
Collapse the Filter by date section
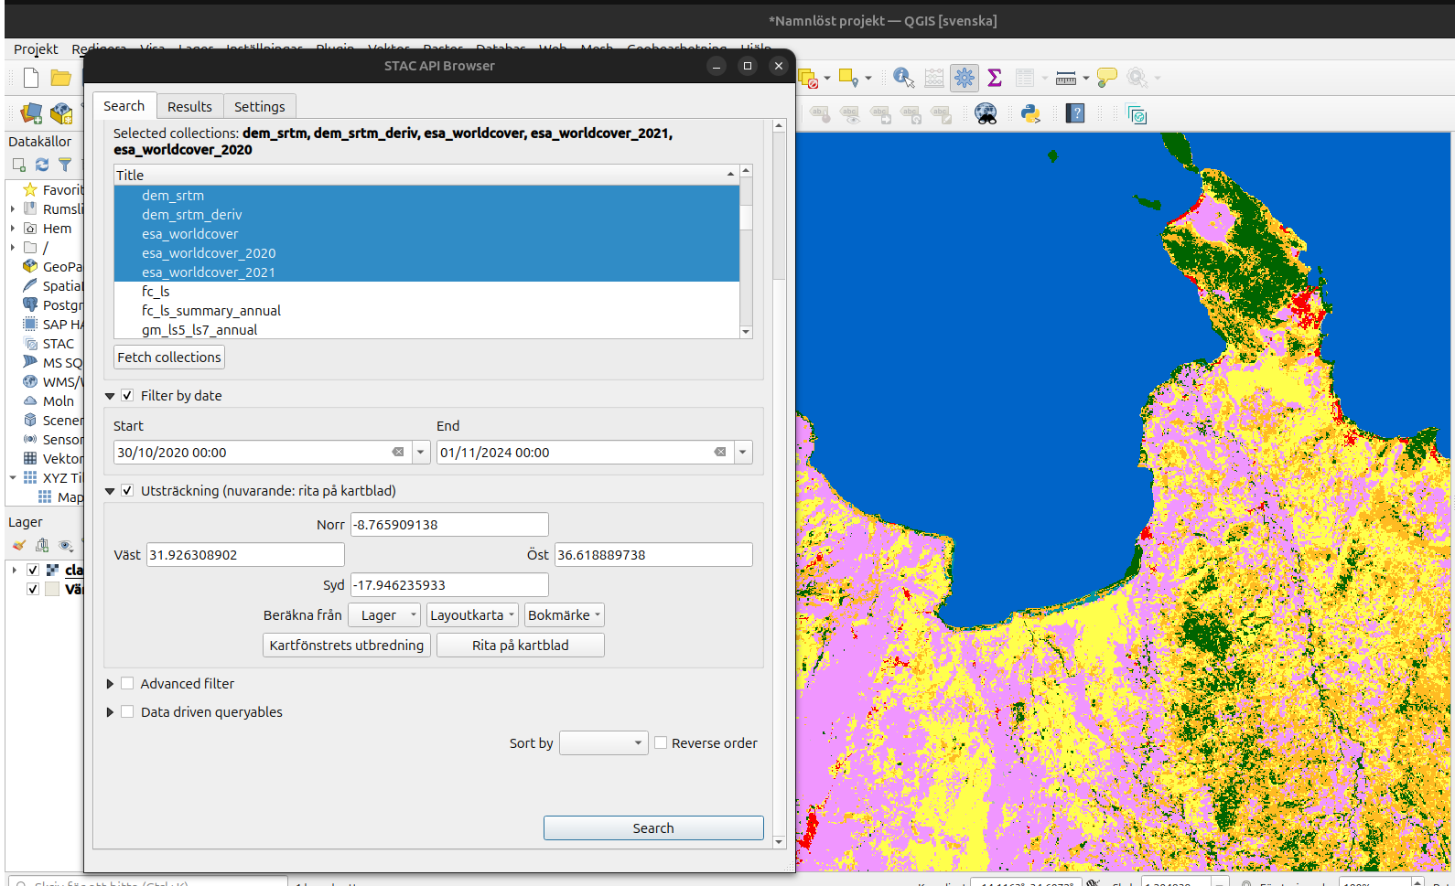pos(110,396)
